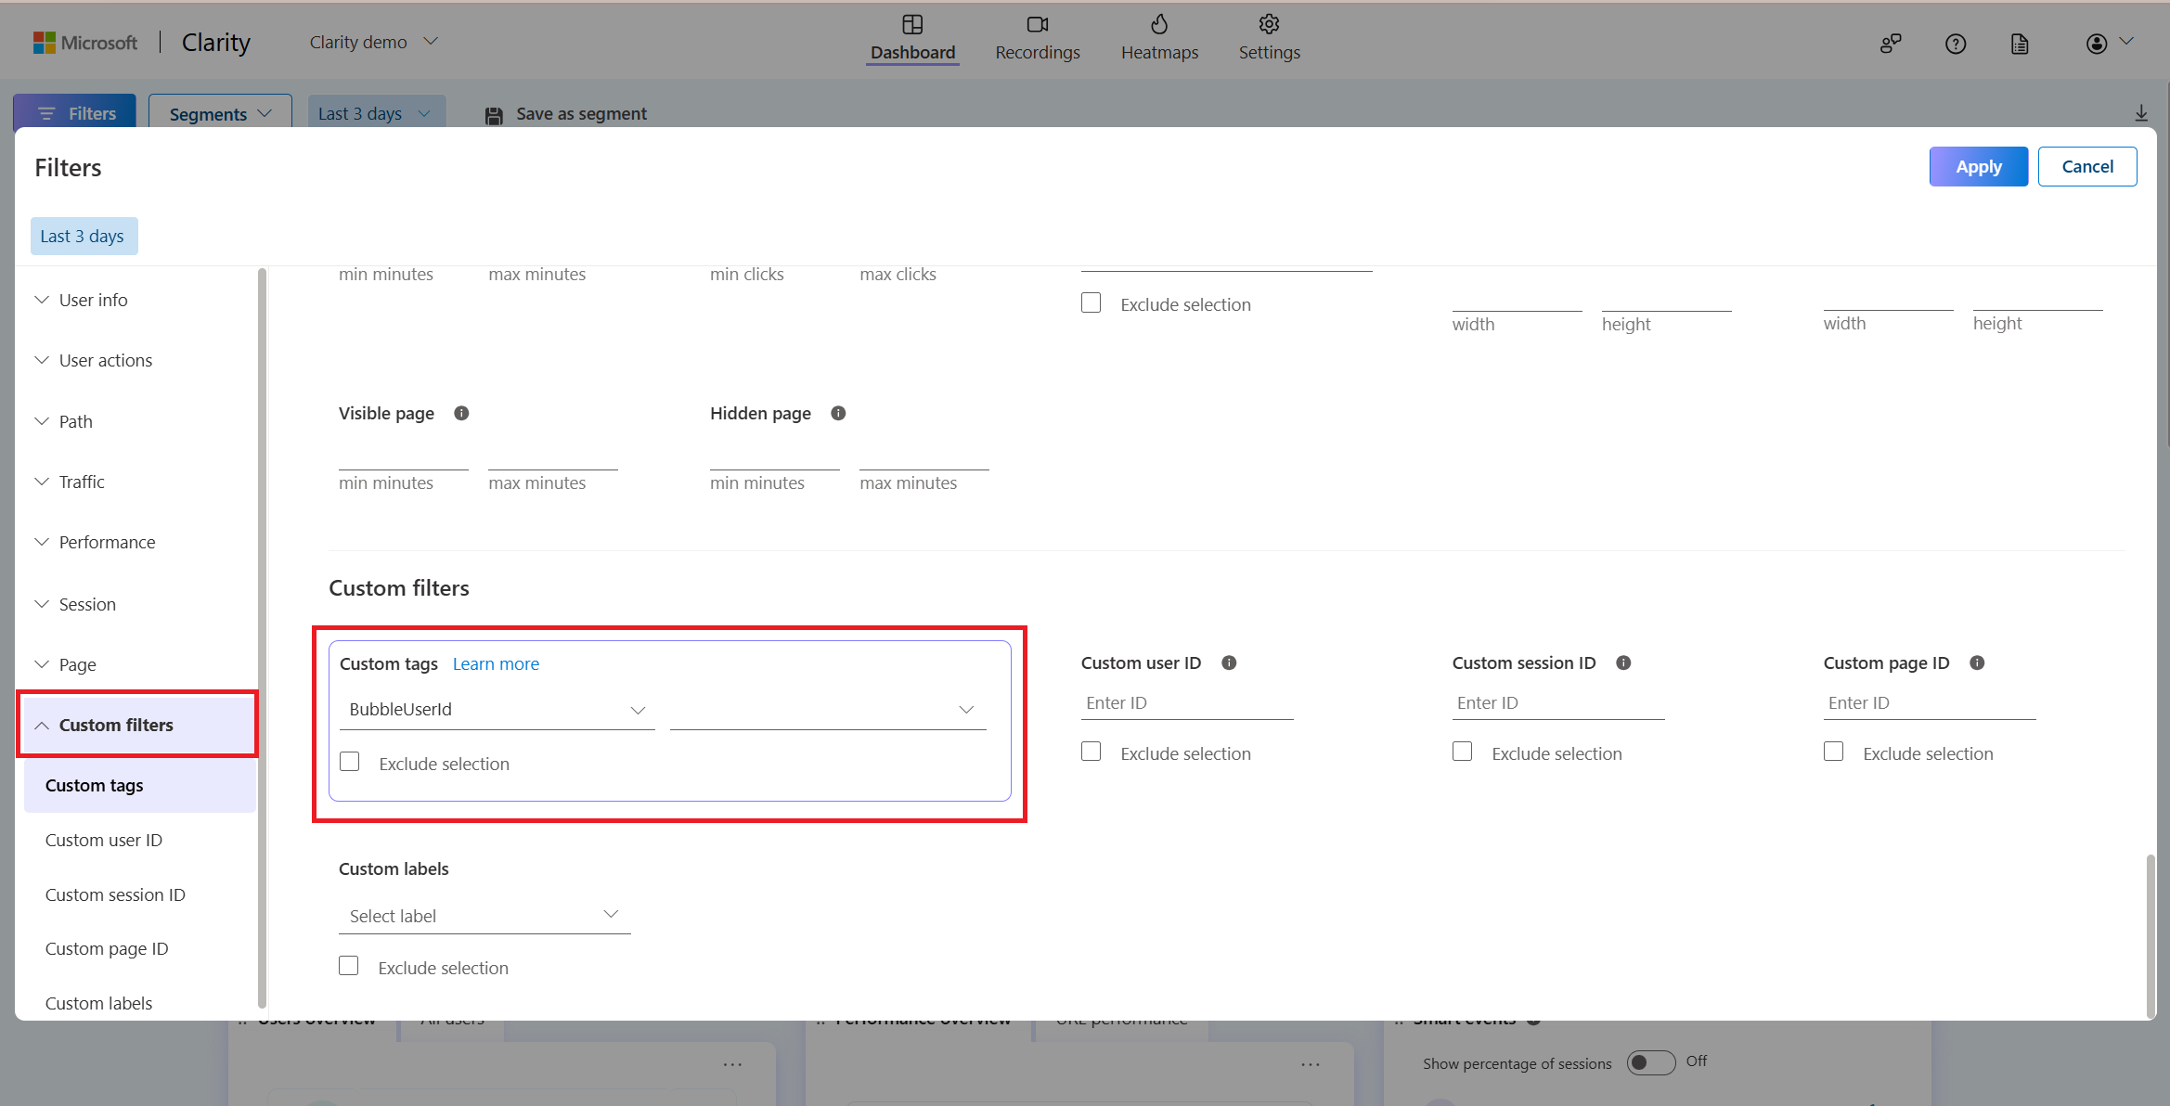The image size is (2170, 1106).
Task: Click the Apply button to confirm filters
Action: pyautogui.click(x=1978, y=166)
